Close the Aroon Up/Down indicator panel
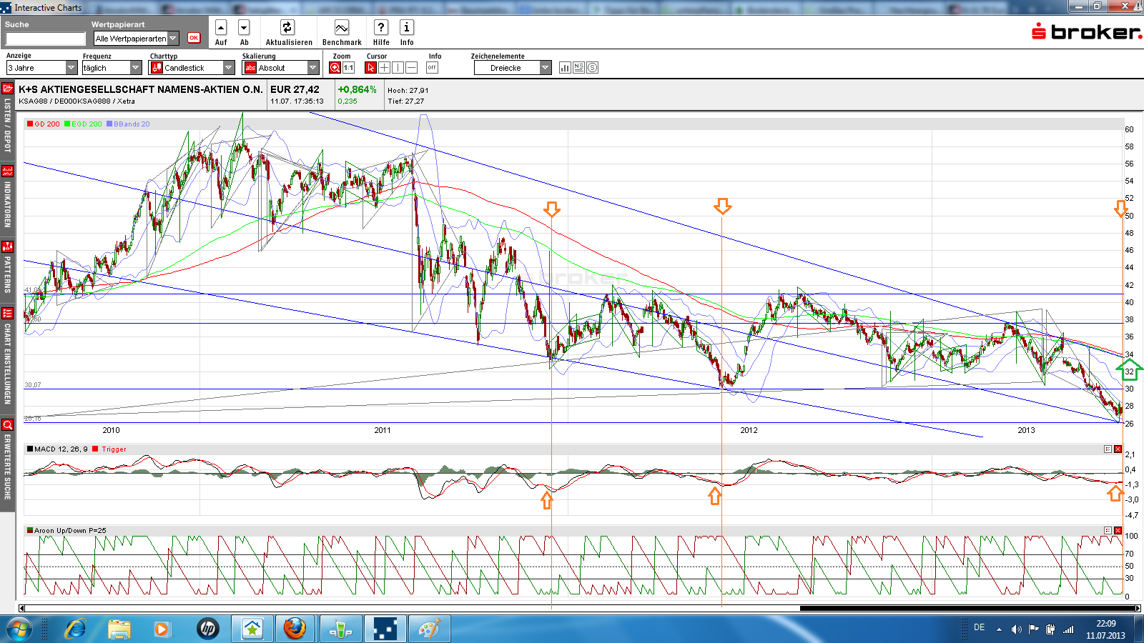The width and height of the screenshot is (1144, 643). click(1118, 531)
